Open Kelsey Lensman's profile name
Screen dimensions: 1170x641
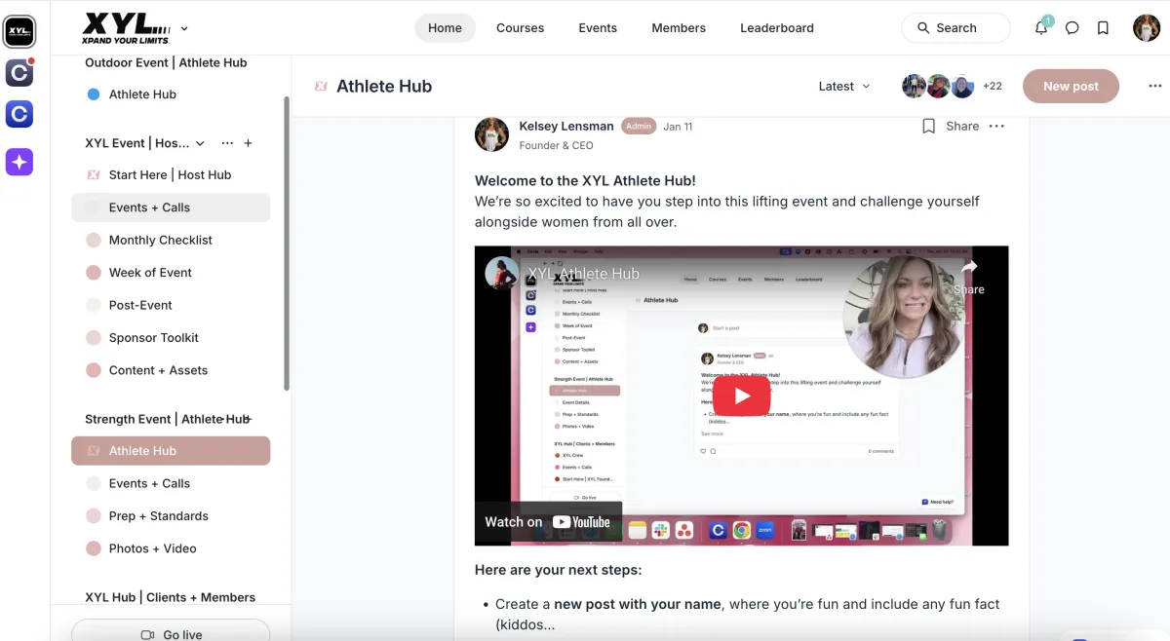[566, 126]
